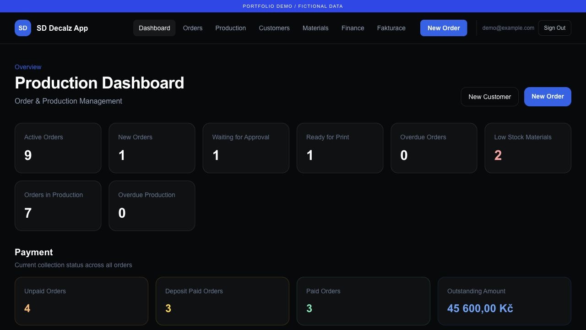Select the Deposit Paid Orders card

[x=222, y=301]
